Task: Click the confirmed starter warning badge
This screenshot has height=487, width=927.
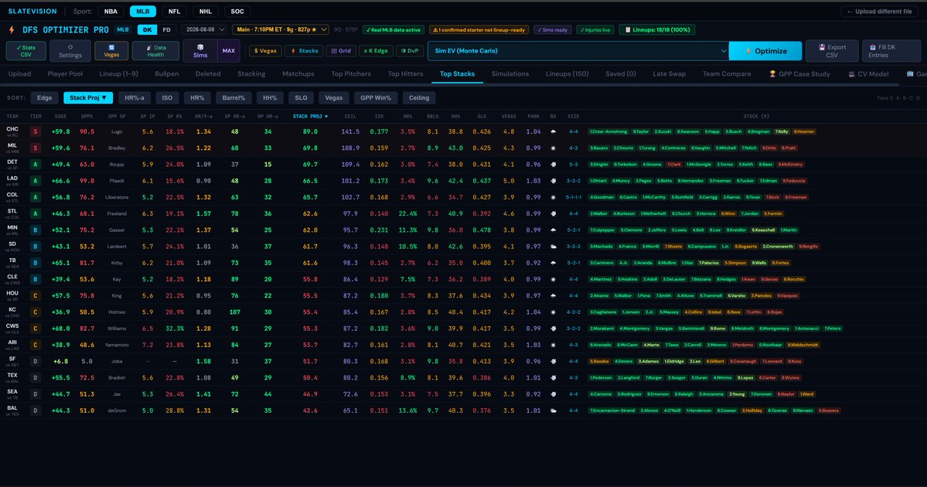Action: point(479,29)
